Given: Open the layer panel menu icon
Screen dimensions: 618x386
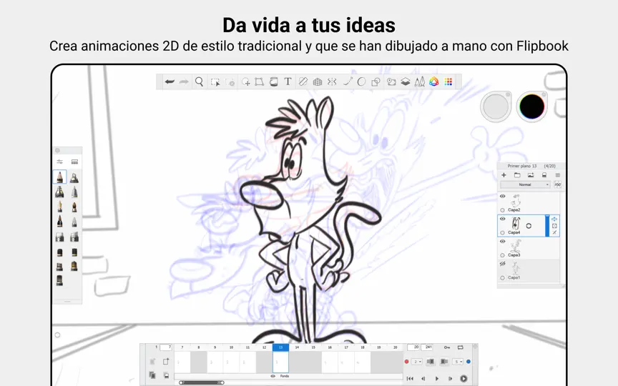Looking at the screenshot, I should 558,175.
